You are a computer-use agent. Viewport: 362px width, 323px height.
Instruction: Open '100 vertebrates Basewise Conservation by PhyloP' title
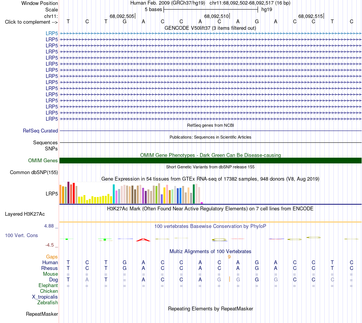click(210, 226)
